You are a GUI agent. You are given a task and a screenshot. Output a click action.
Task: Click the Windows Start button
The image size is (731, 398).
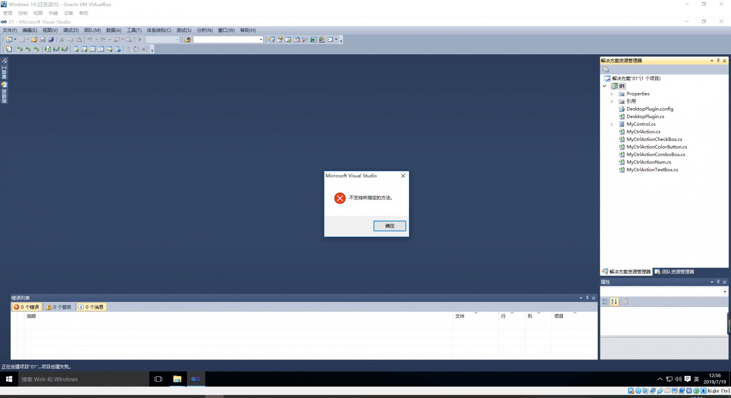9,379
